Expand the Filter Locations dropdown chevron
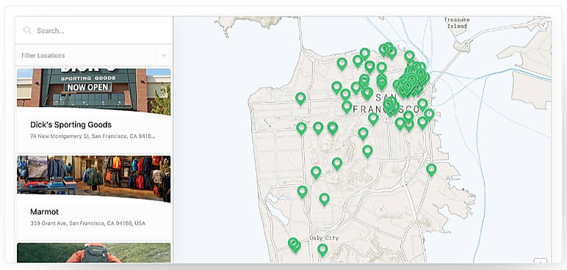 pyautogui.click(x=164, y=56)
